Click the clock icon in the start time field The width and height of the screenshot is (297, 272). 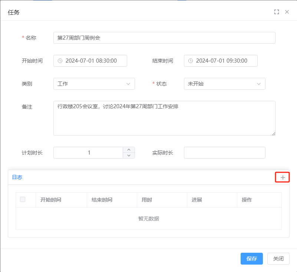click(60, 61)
